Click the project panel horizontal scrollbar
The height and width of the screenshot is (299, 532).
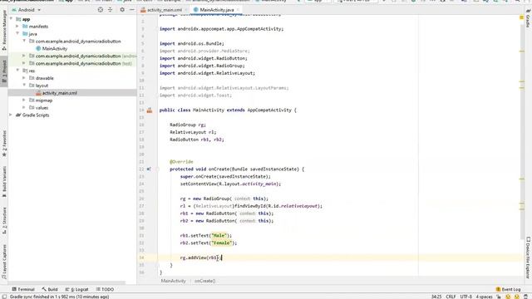tap(66, 282)
